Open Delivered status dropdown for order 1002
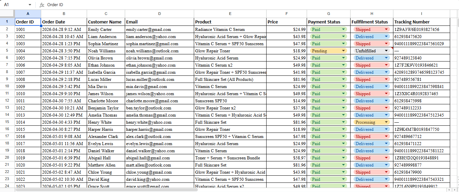Image resolution: width=459 pixels, height=192 pixels. pyautogui.click(x=386, y=37)
